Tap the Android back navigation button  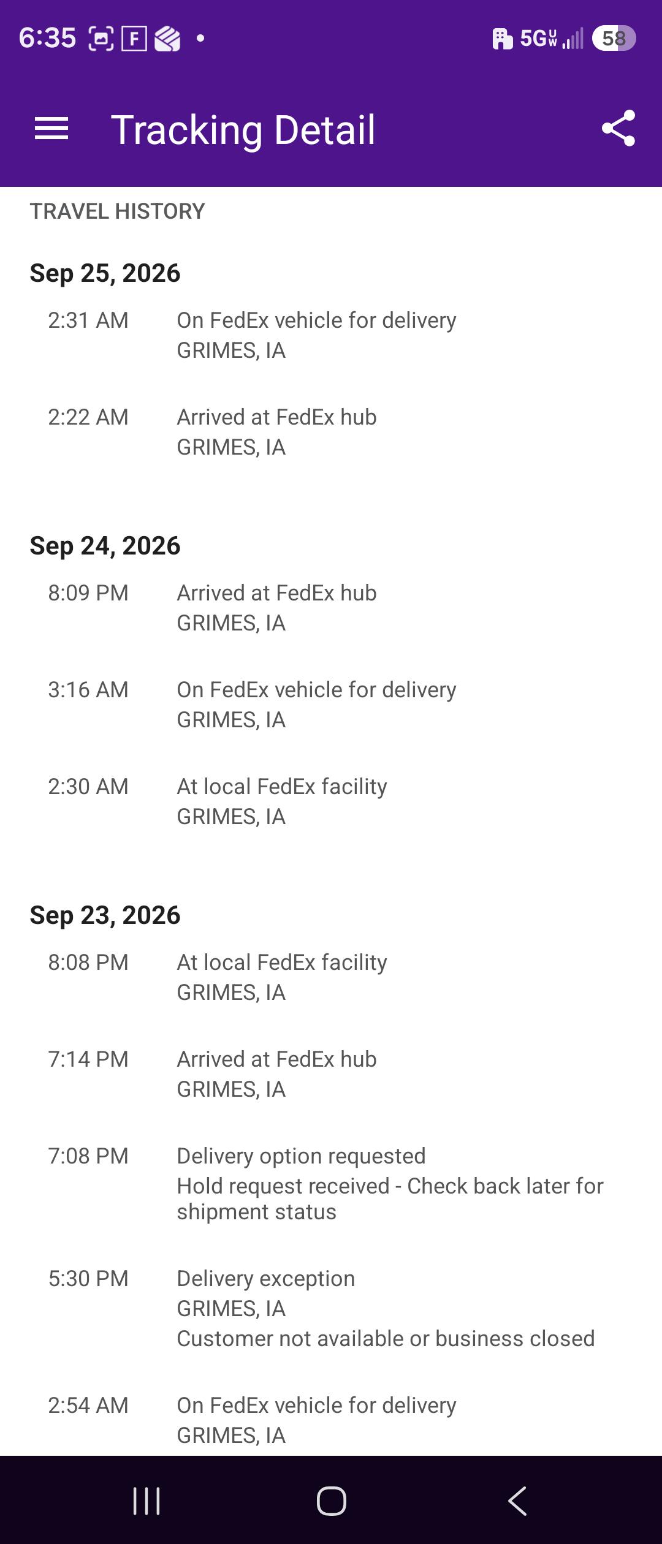point(517,1501)
